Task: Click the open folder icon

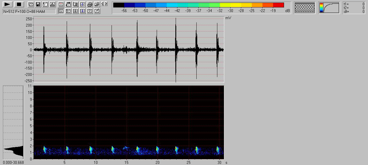Action: (97, 4)
